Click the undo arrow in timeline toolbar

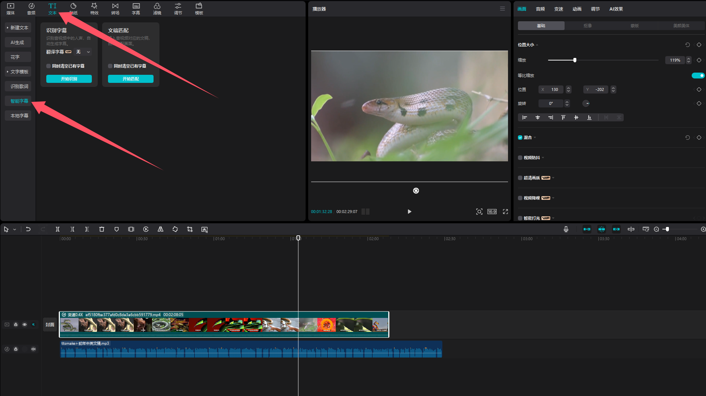28,229
